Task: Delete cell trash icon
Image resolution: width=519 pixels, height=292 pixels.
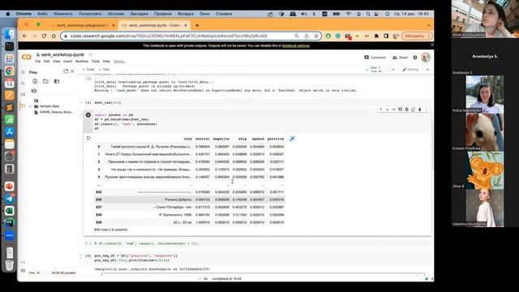Action: 420,109
